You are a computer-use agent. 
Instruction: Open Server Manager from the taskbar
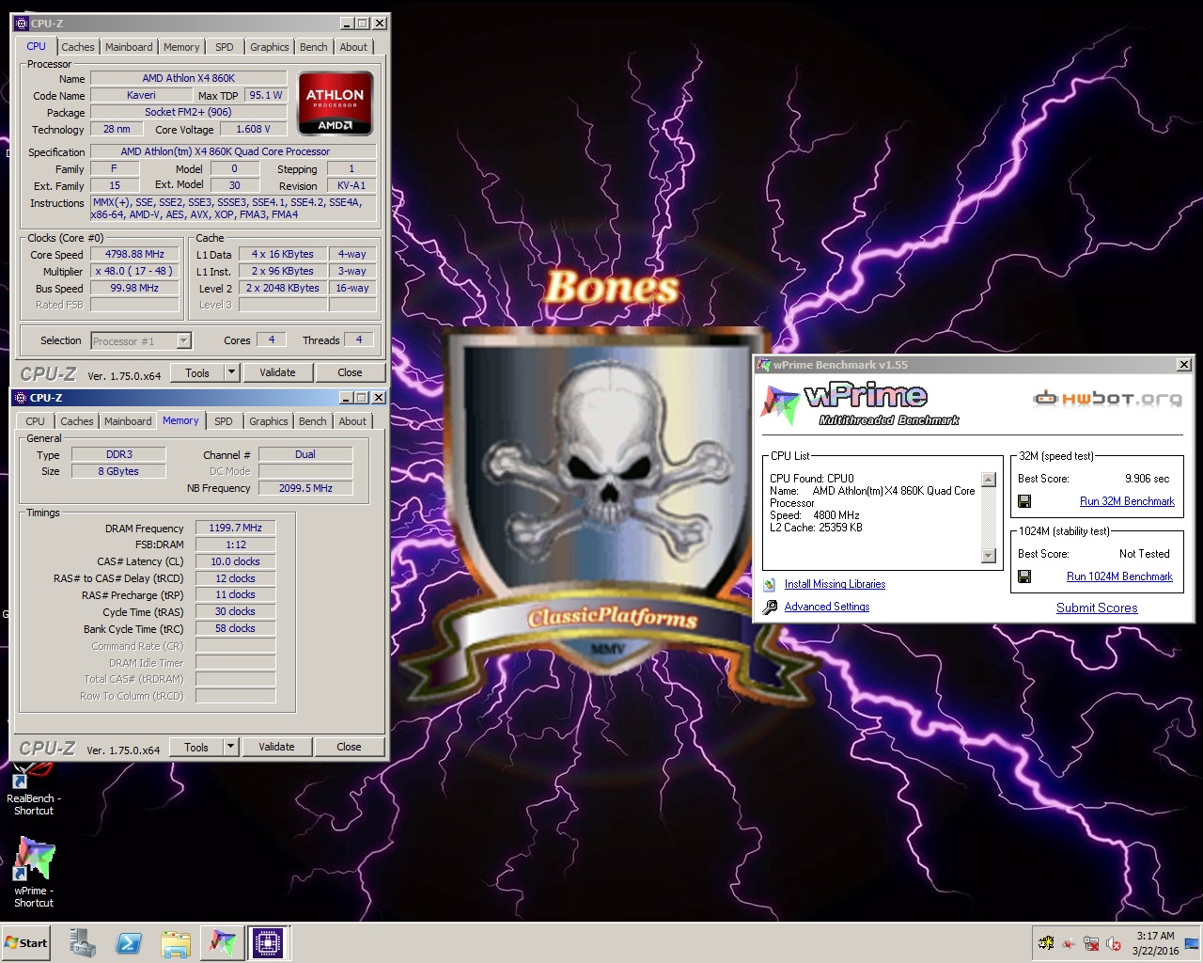tap(83, 942)
